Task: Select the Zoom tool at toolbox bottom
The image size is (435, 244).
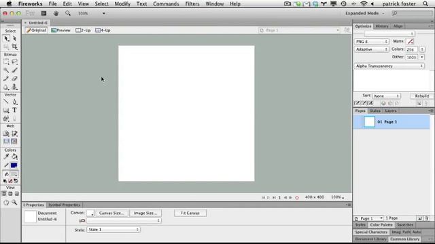Action: (x=14, y=203)
